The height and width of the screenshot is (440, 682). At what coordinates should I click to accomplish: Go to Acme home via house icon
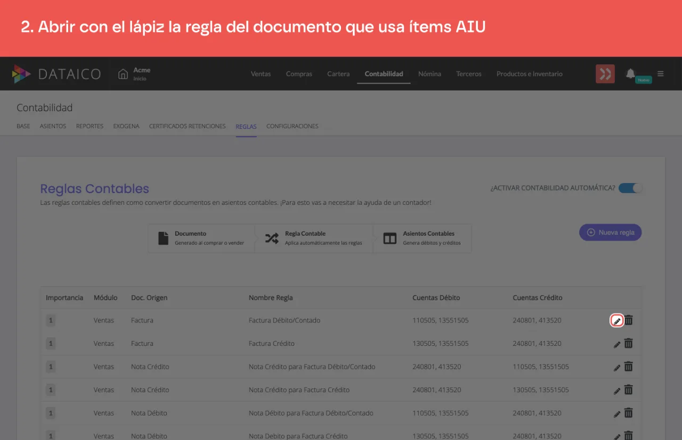123,74
